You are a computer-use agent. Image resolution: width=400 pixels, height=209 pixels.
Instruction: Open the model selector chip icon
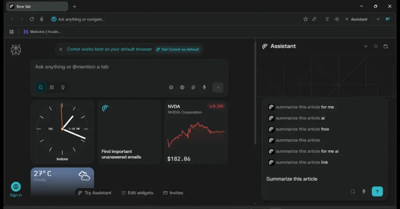171,87
